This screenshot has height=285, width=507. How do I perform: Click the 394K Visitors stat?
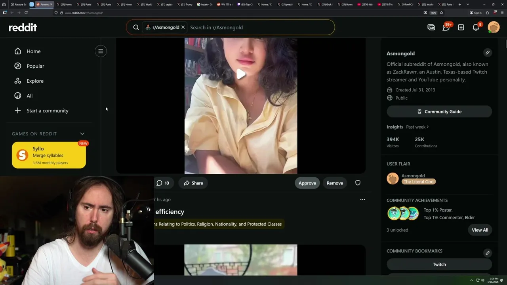393,142
